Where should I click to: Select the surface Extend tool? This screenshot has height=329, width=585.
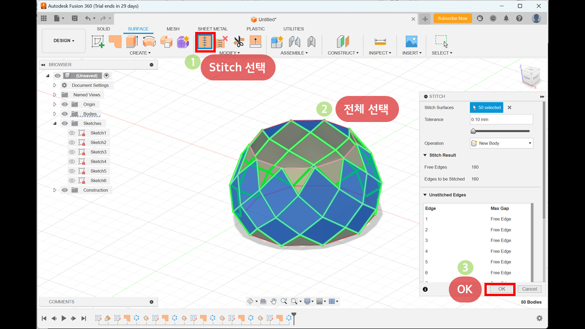255,42
